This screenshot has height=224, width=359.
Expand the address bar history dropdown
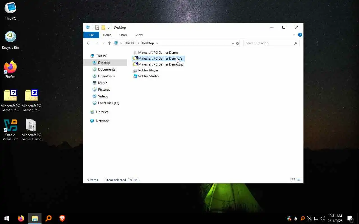pos(233,43)
